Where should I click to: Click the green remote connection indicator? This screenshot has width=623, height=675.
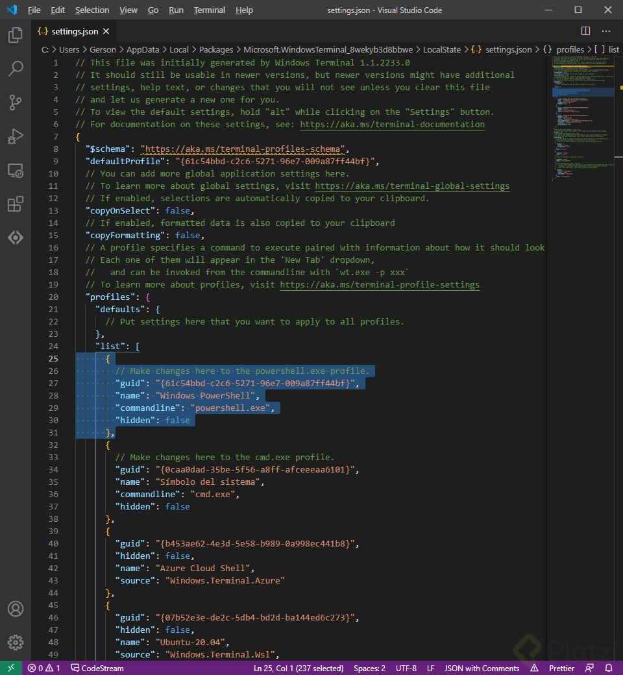(x=10, y=668)
